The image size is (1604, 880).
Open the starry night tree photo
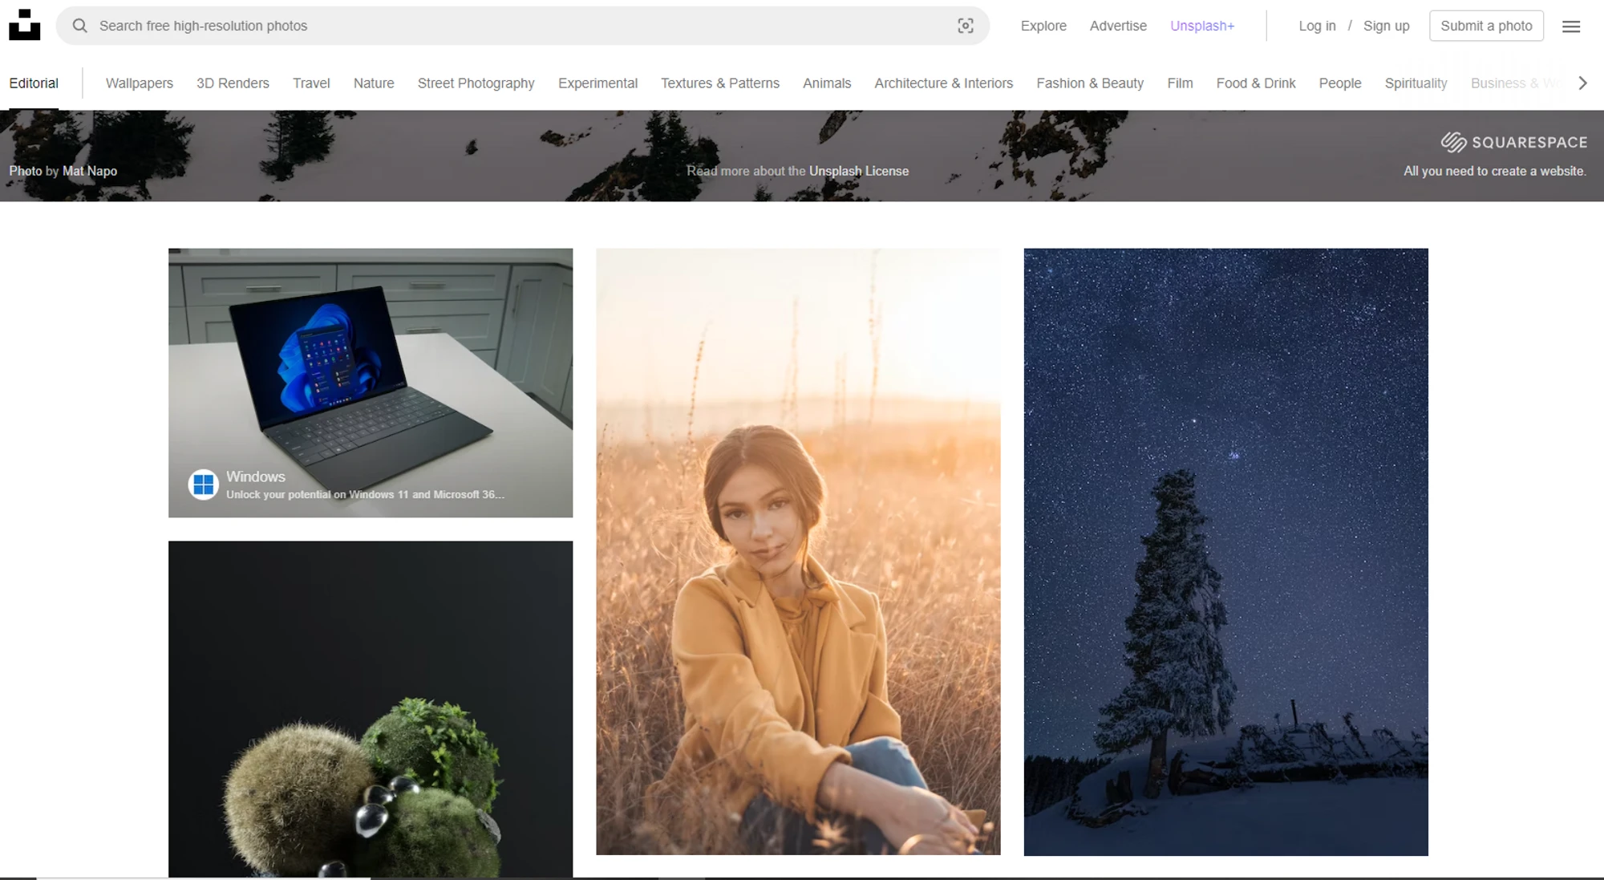click(1225, 552)
